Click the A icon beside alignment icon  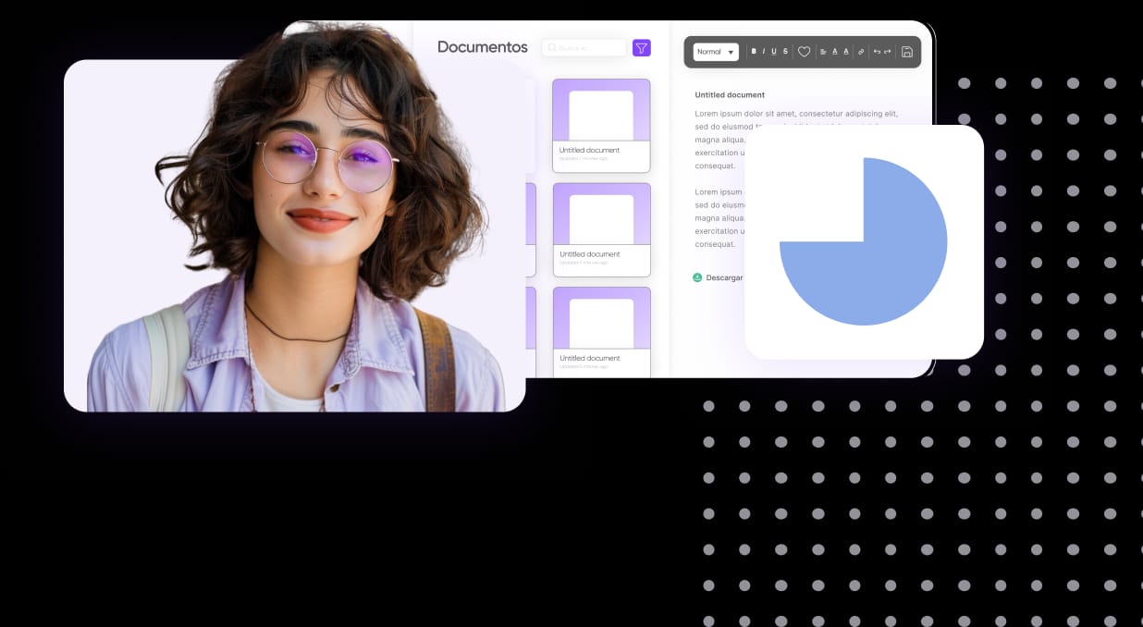pos(834,52)
